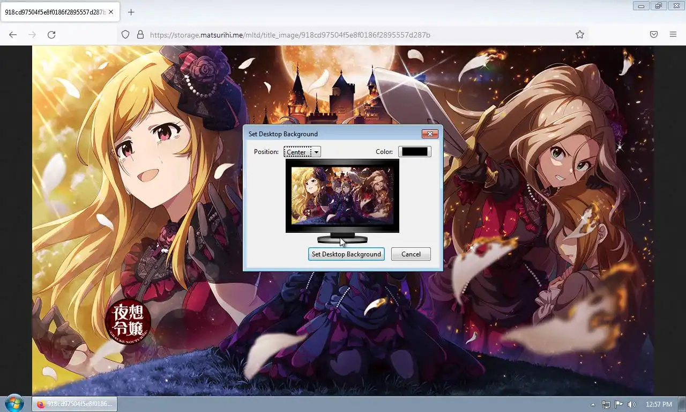This screenshot has width=686, height=412.
Task: Click the Show desktop strip
Action: click(x=682, y=404)
